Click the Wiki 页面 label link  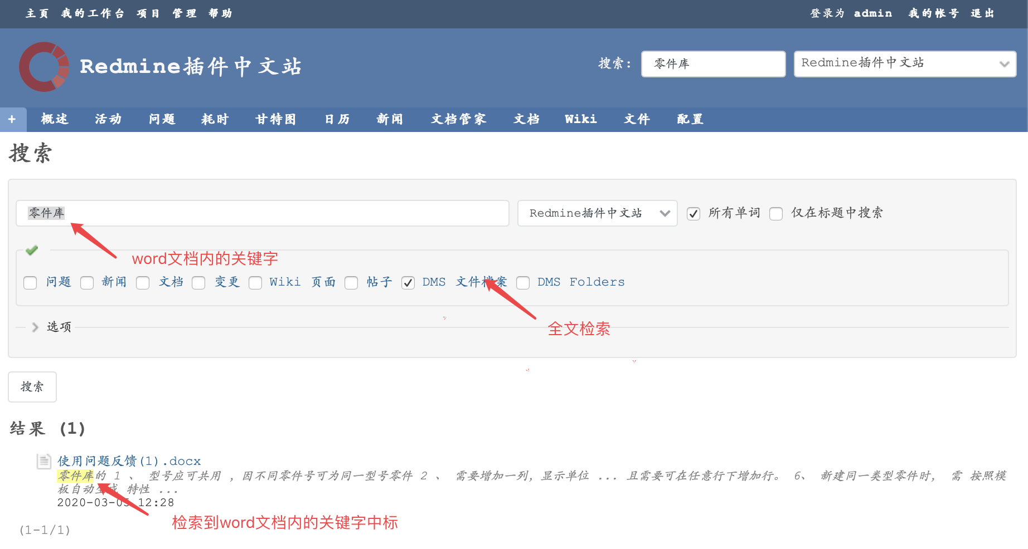coord(303,282)
